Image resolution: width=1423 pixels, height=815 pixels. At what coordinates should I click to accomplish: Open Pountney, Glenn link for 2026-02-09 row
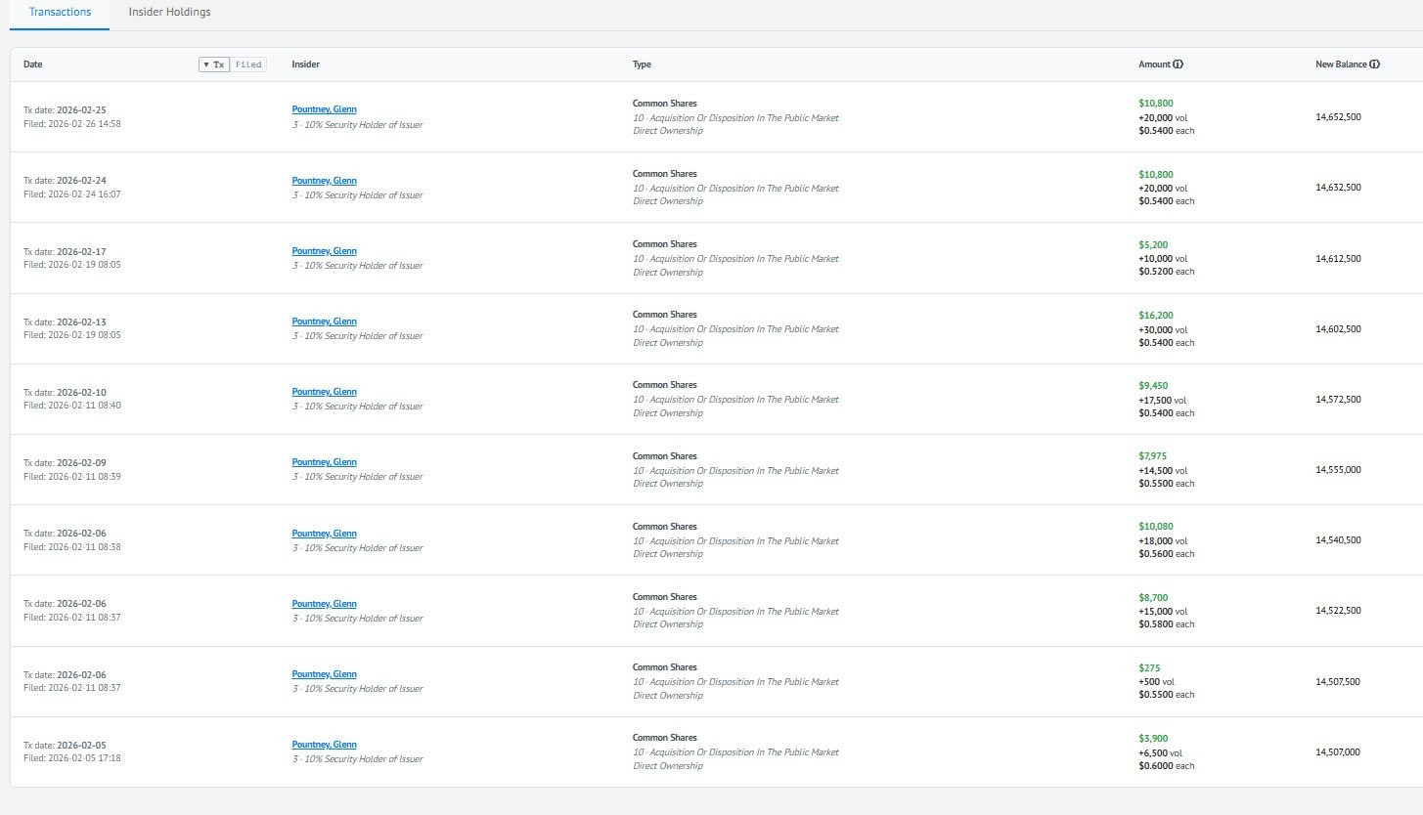click(x=324, y=462)
